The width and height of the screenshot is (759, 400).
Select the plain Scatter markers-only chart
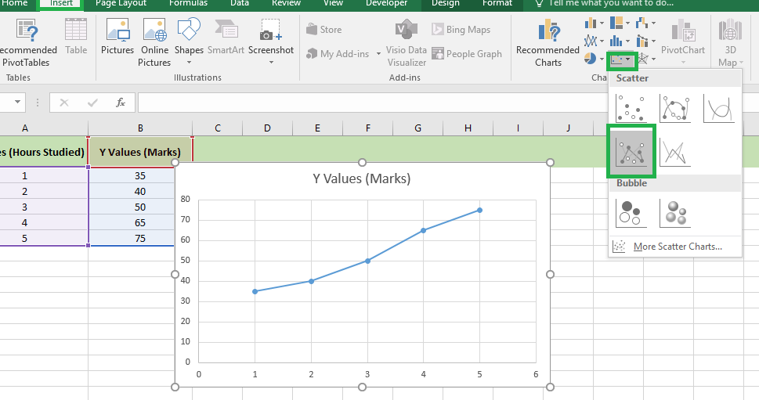coord(631,108)
